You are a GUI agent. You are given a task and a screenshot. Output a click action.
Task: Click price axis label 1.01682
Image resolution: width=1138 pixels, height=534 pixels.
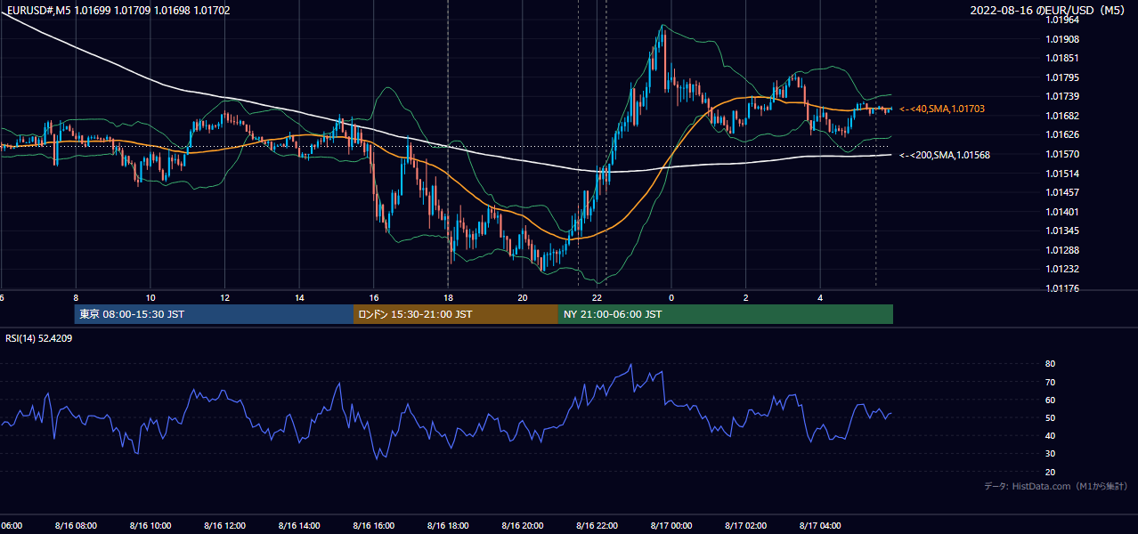[1064, 116]
